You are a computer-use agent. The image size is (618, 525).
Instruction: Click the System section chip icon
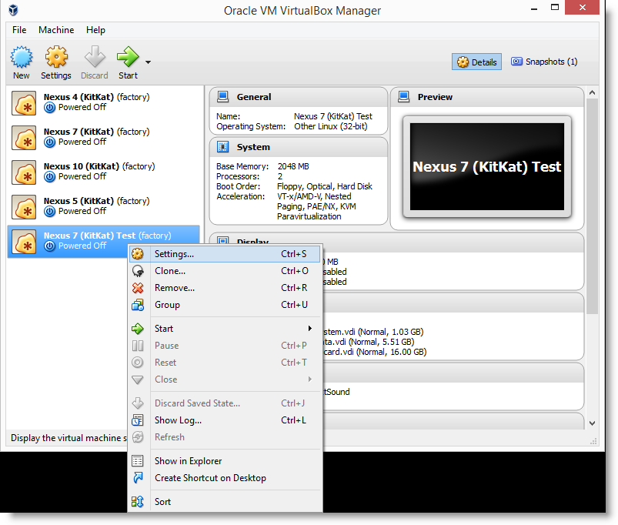click(x=223, y=147)
